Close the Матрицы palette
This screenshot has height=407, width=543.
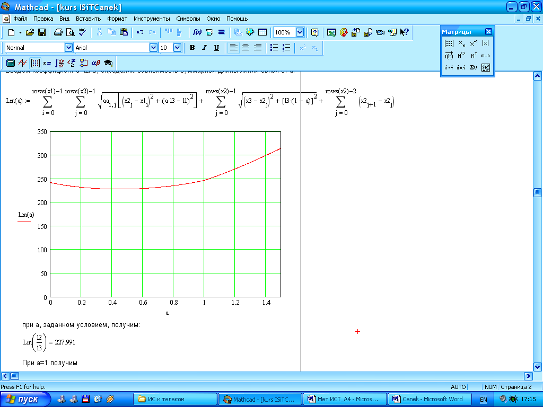pos(488,31)
